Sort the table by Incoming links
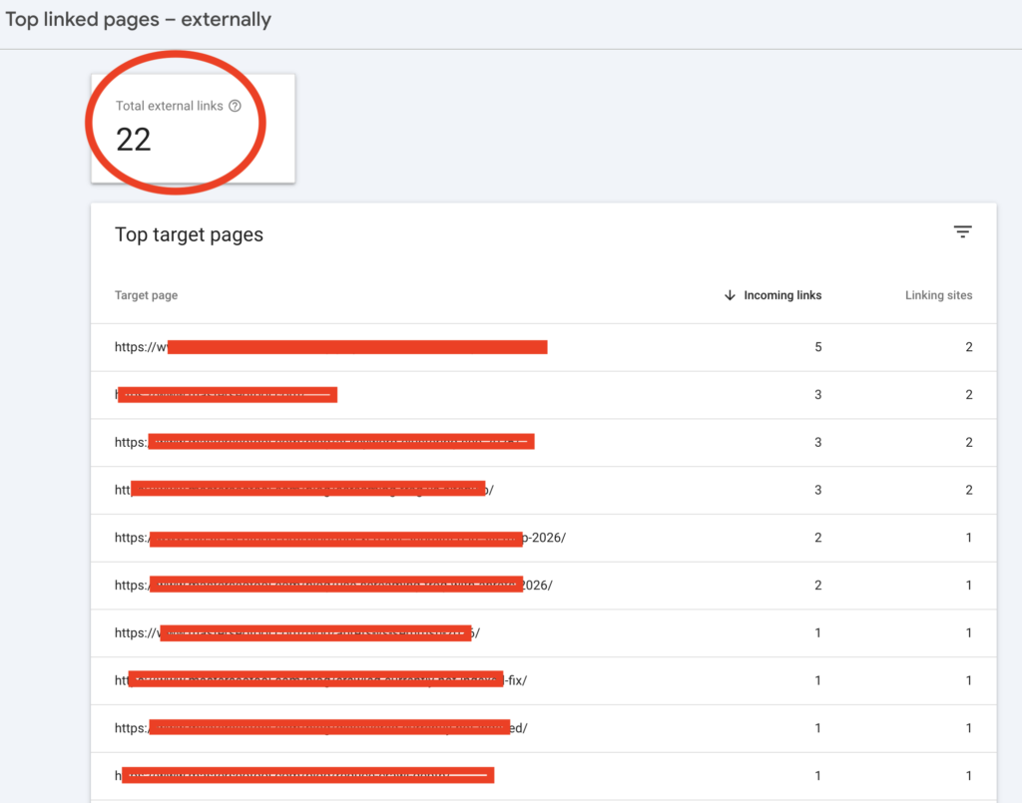1022x803 pixels. click(x=781, y=295)
